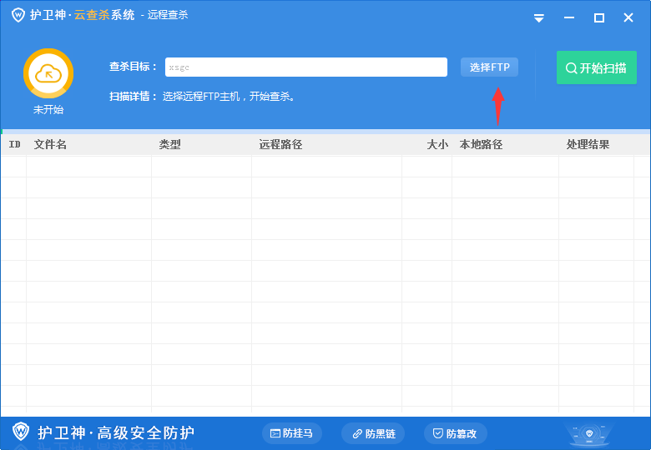Sort by 大小 column header
The width and height of the screenshot is (651, 450).
point(437,145)
